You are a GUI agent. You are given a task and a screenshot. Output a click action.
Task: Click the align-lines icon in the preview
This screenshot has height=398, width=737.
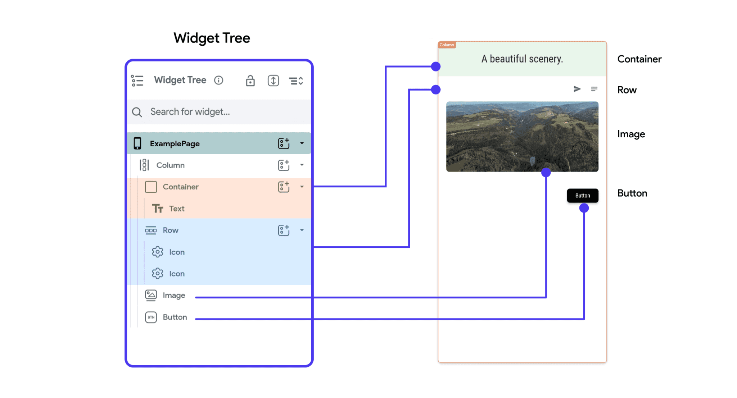(594, 89)
